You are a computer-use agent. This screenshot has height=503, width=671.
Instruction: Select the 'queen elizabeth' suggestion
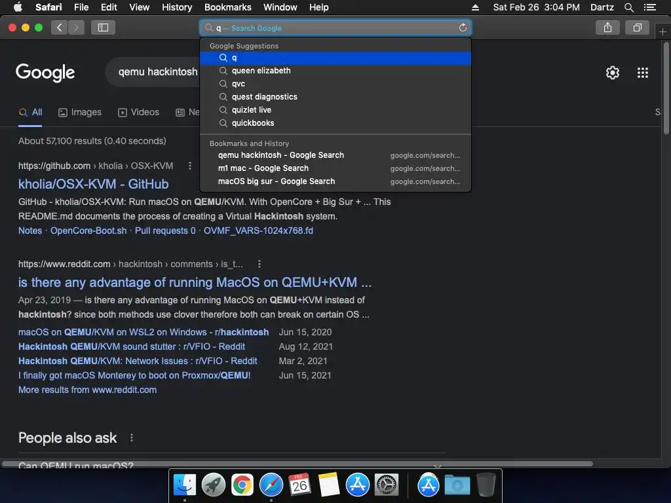click(335, 71)
